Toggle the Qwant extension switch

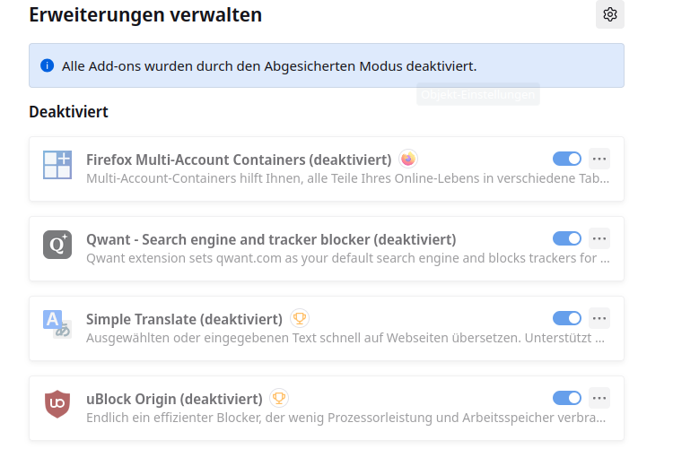(567, 238)
